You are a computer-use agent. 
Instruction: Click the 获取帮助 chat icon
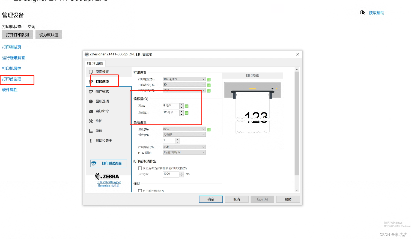click(362, 13)
